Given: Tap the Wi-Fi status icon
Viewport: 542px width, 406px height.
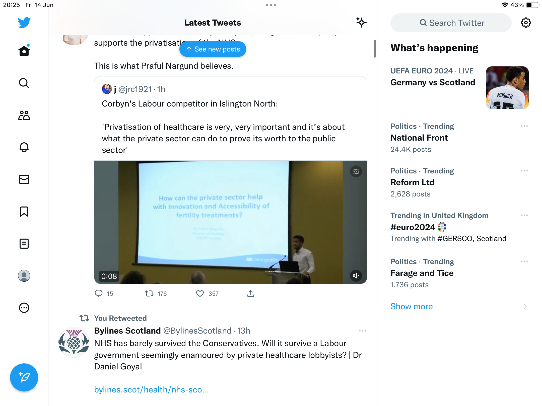Looking at the screenshot, I should [x=505, y=5].
